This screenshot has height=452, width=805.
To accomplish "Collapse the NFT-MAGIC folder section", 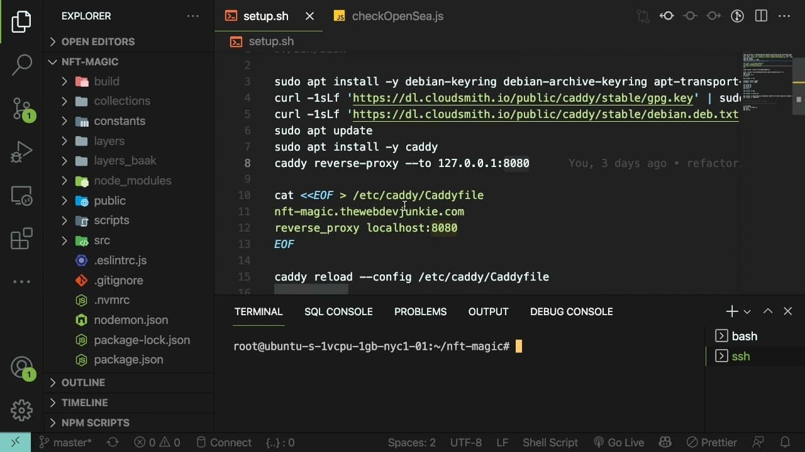I will (x=129, y=62).
